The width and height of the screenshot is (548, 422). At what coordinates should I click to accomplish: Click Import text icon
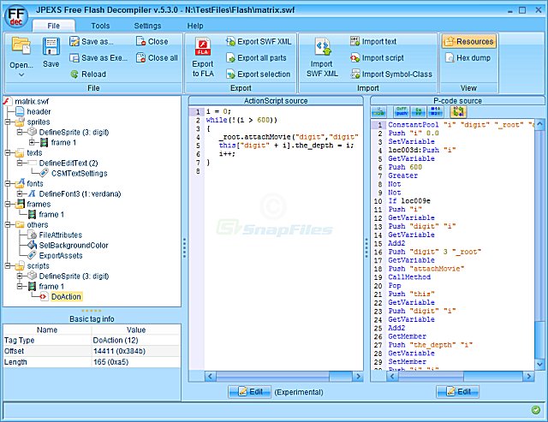point(355,41)
